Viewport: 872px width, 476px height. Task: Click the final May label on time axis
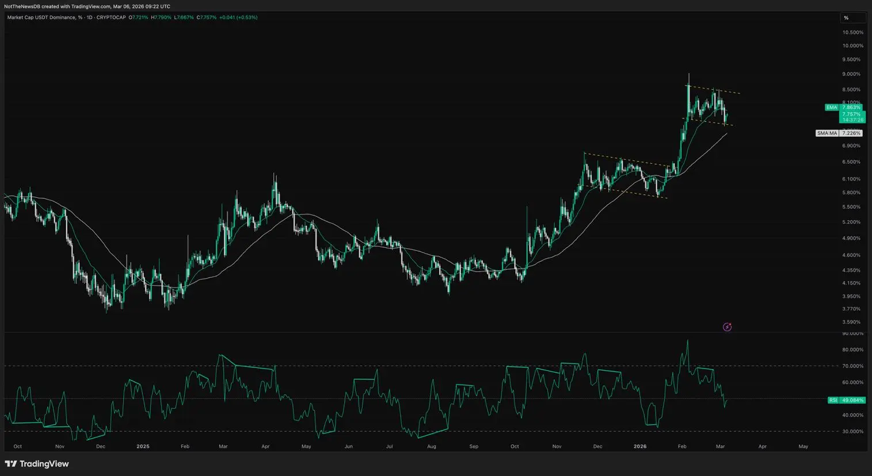(804, 447)
